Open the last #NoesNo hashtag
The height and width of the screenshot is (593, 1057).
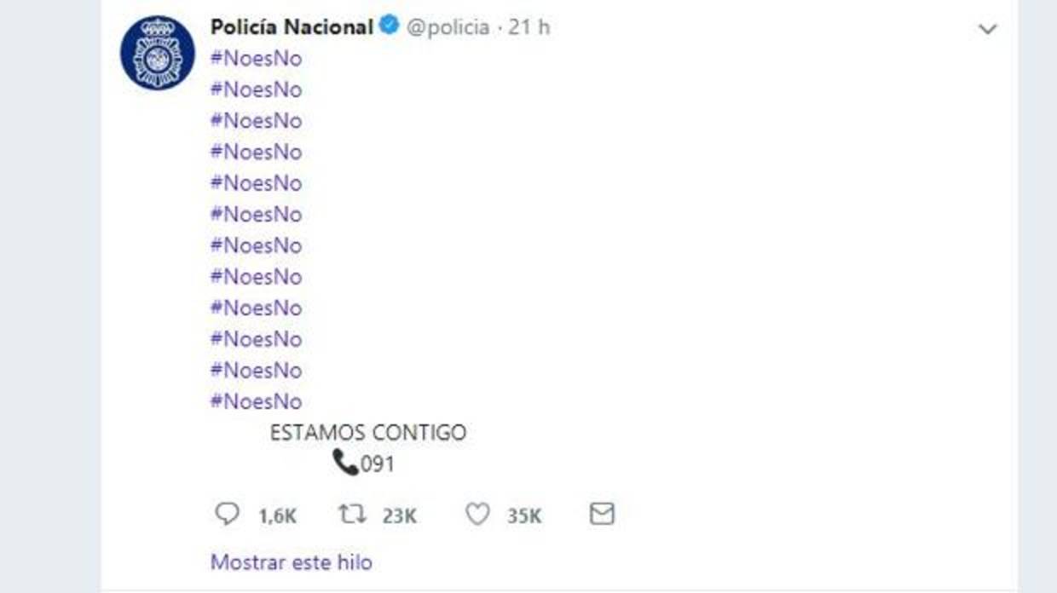[x=256, y=401]
